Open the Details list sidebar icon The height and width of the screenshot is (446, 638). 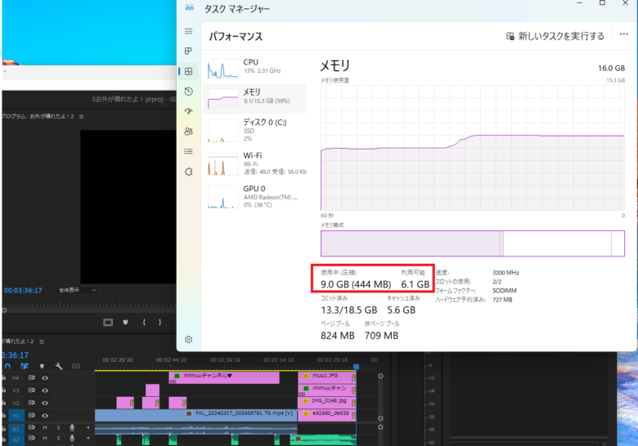188,151
